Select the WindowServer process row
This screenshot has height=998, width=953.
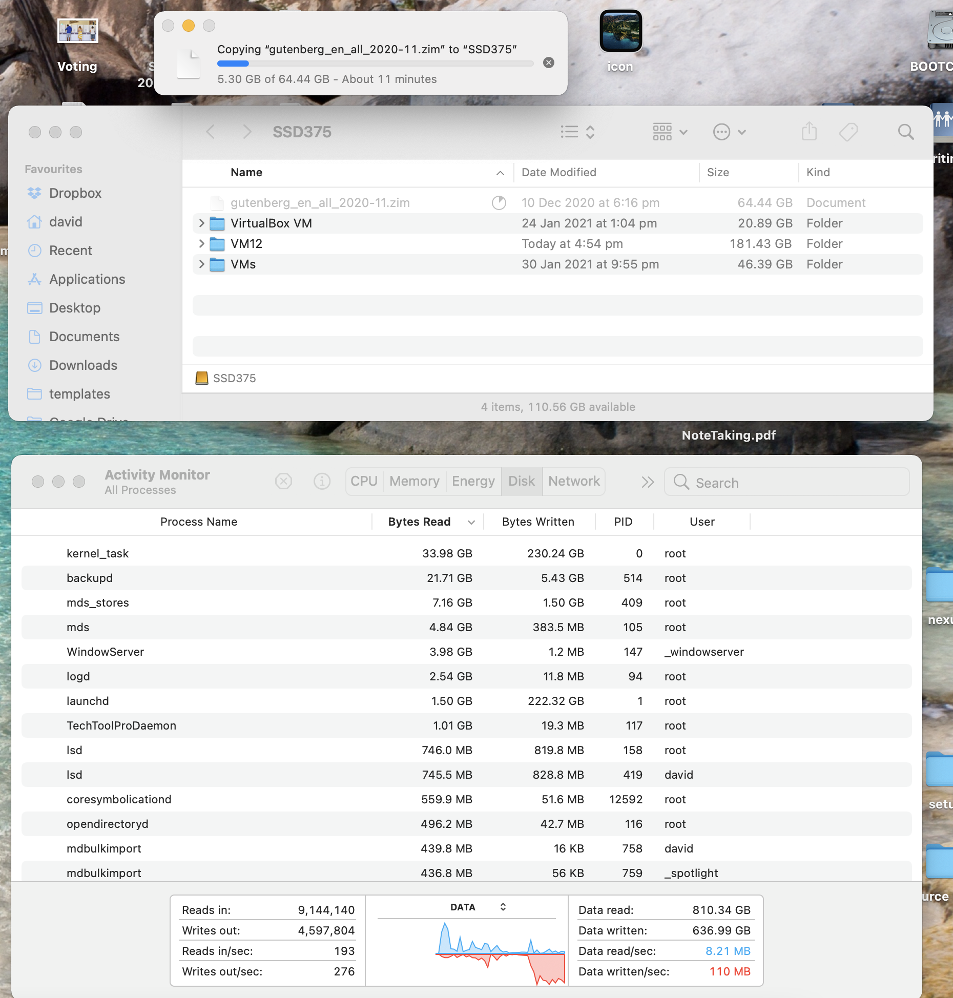[467, 652]
